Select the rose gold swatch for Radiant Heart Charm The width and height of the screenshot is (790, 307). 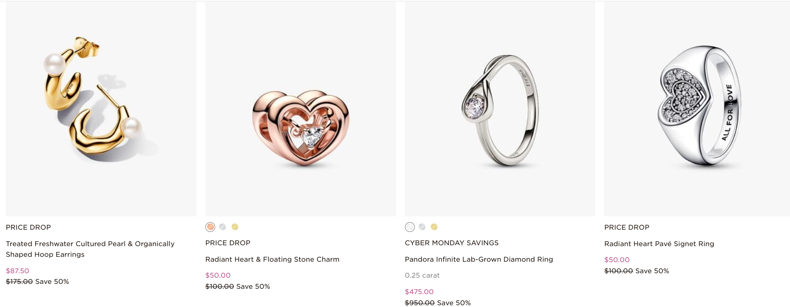209,227
